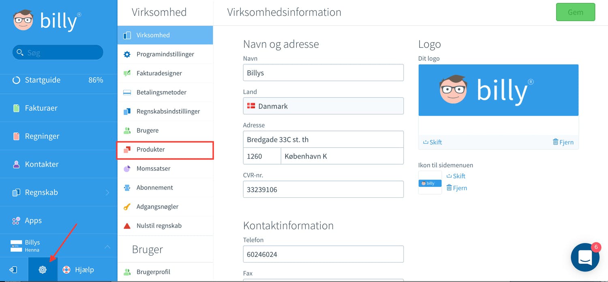Click the Startguide progress circle icon
This screenshot has width=608, height=282.
pos(16,80)
